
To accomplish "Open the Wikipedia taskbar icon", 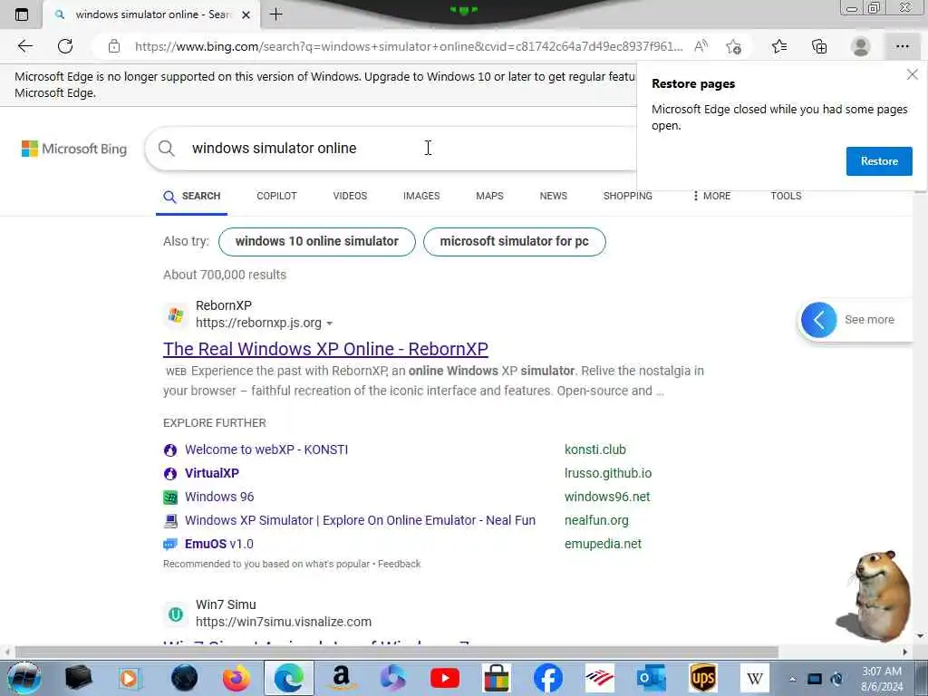I will (755, 678).
